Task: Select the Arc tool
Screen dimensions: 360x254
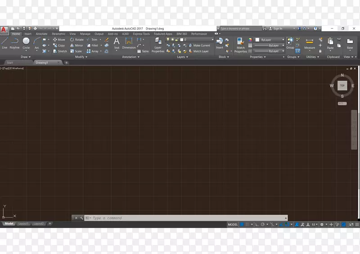Action: click(37, 43)
